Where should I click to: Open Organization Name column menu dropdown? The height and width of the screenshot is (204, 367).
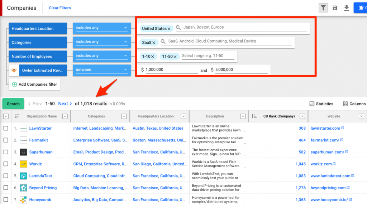(65, 116)
